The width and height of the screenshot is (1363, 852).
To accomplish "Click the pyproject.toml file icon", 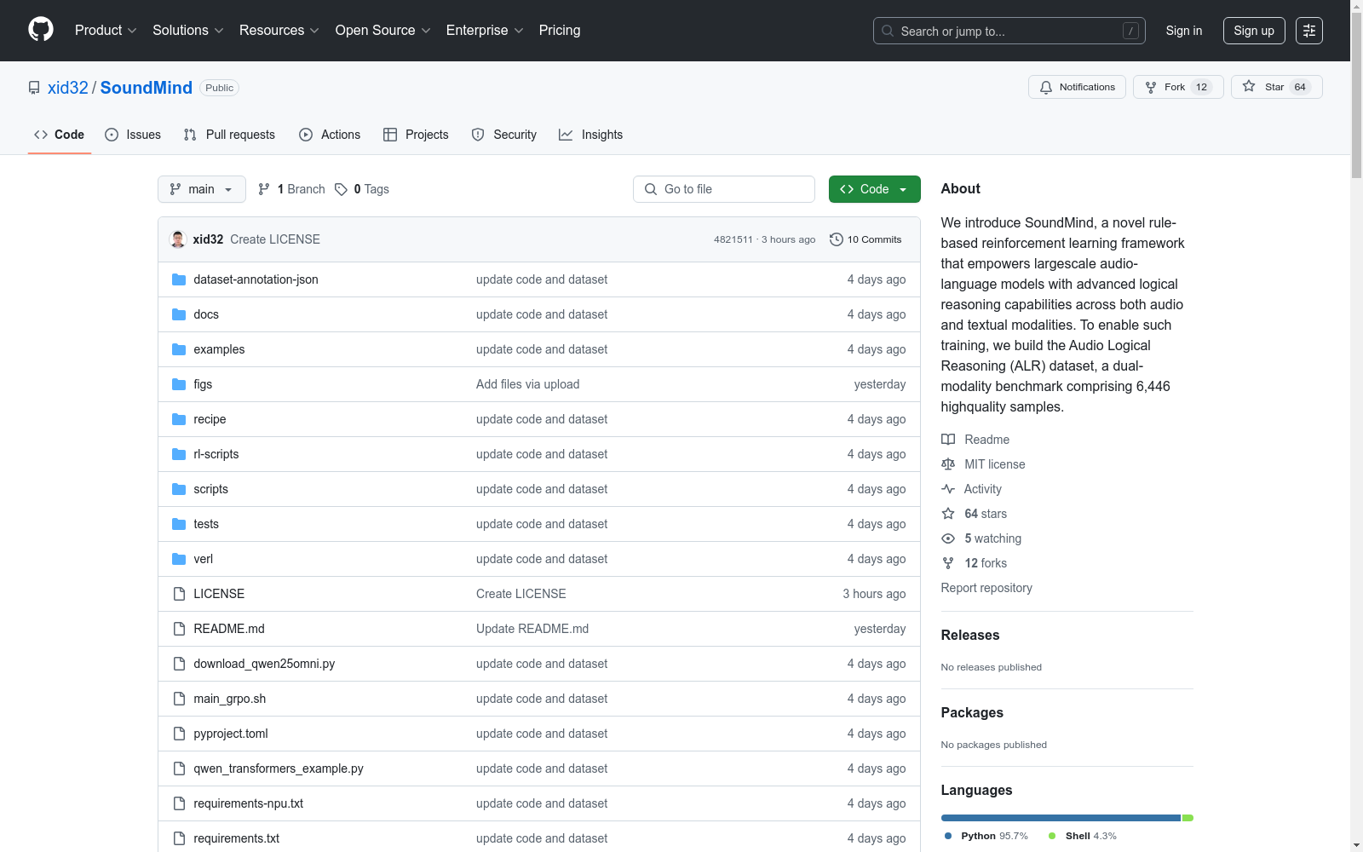I will pos(179,734).
